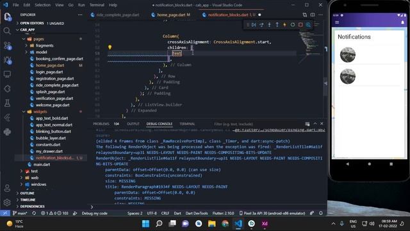Open the Accounts menu
The height and width of the screenshot is (231, 410).
pyautogui.click(x=7, y=188)
